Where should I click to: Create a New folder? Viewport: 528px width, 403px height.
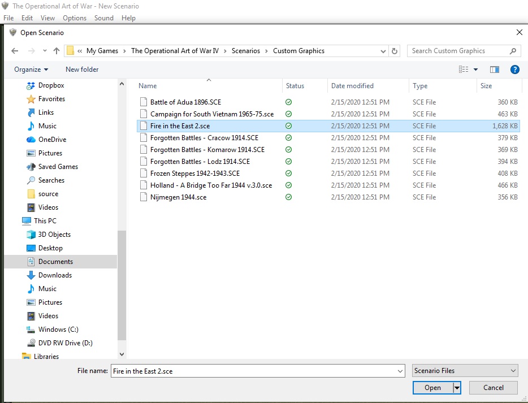(x=82, y=70)
